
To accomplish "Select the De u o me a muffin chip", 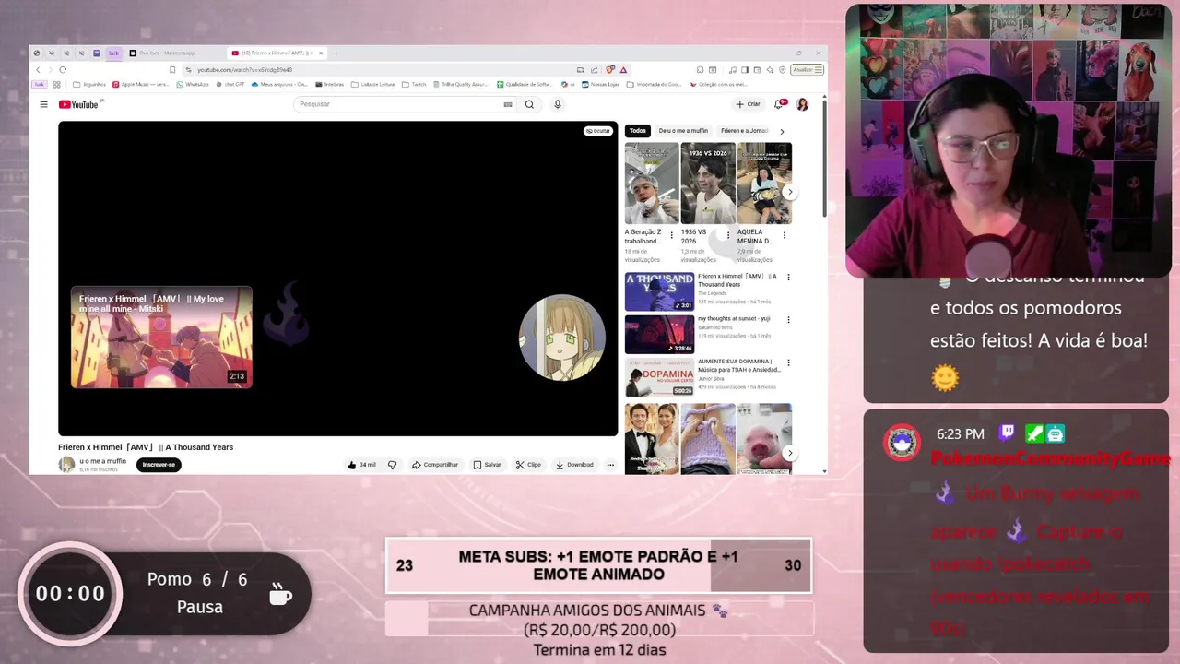I will pyautogui.click(x=683, y=131).
